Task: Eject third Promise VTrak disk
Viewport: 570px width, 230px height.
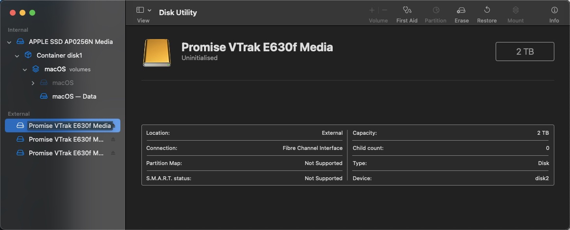Action: pyautogui.click(x=113, y=153)
